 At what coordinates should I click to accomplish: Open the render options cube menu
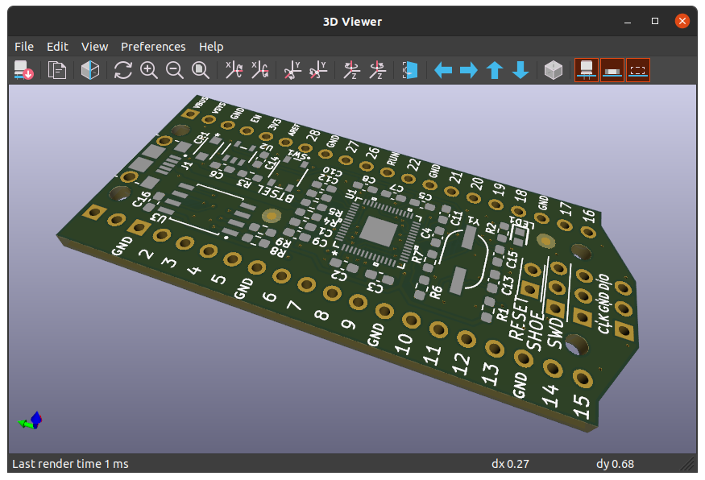coord(553,70)
